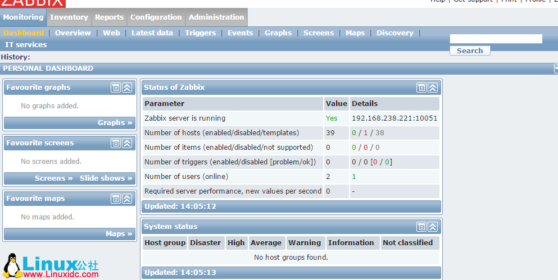Screen dimensions: 558x280
Task: Click the Details column header
Action: (x=394, y=104)
